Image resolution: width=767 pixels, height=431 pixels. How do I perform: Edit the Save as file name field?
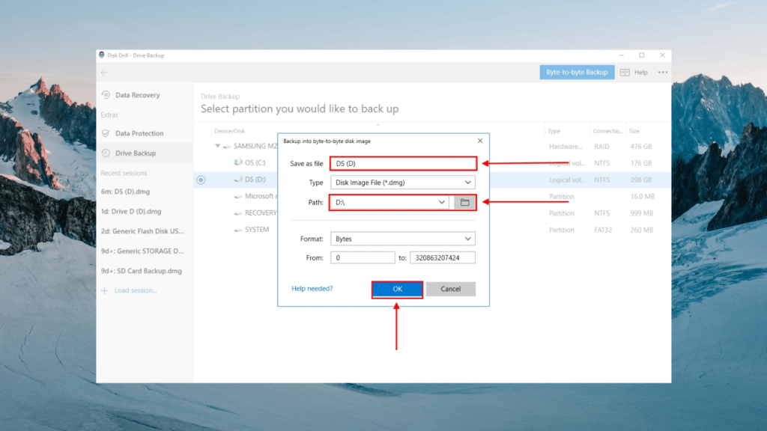pos(403,163)
